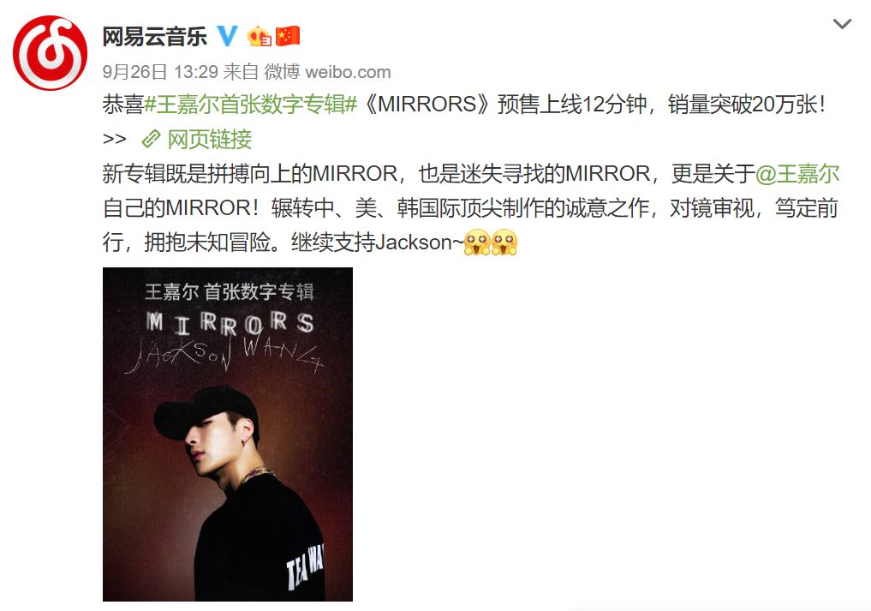
Task: Open the @王嘉尔 mention
Action: click(x=797, y=173)
